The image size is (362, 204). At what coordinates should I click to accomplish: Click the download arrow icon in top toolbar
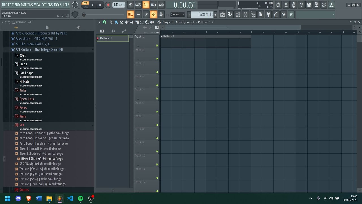331,5
